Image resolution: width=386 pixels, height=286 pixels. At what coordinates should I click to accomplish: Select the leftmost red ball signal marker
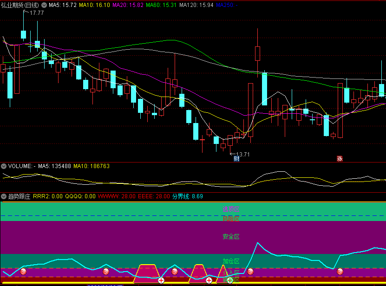tap(23, 272)
